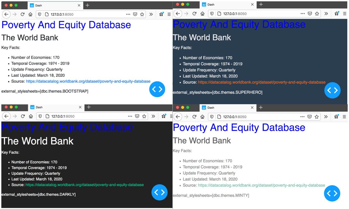This screenshot has height=209, width=349.
Task: Bookmark the page with star in DARKLY window
Action: pyautogui.click(x=144, y=117)
